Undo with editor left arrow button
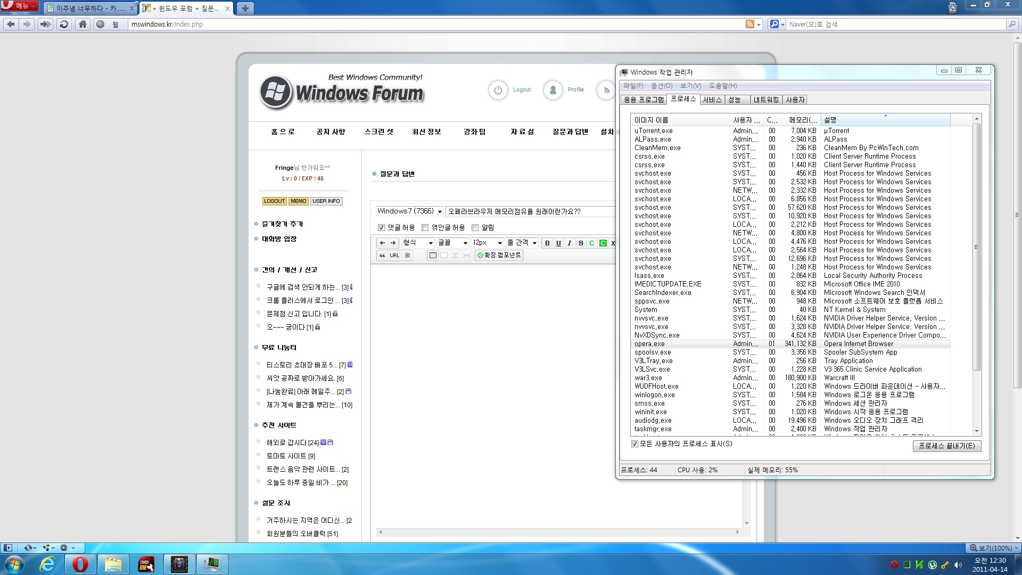The image size is (1022, 575). (x=382, y=243)
